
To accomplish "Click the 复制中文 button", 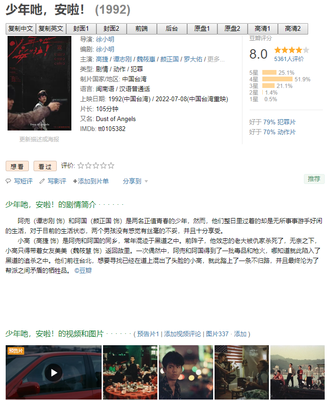I will [x=21, y=29].
